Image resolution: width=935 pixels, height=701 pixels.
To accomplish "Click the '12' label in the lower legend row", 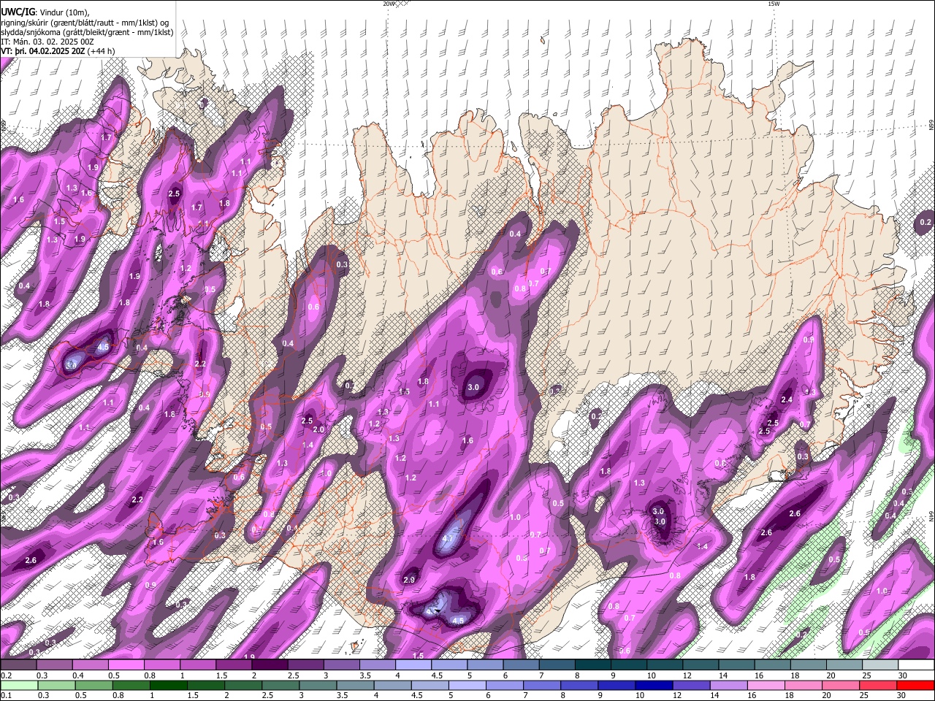I will pyautogui.click(x=677, y=695).
